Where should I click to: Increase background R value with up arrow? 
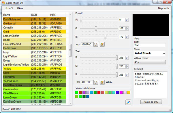coord(127,19)
